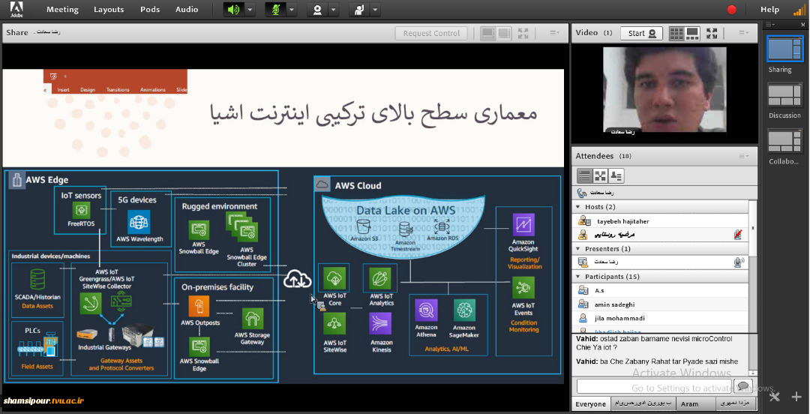This screenshot has height=414, width=810.
Task: Click the red recording indicator
Action: tap(731, 9)
